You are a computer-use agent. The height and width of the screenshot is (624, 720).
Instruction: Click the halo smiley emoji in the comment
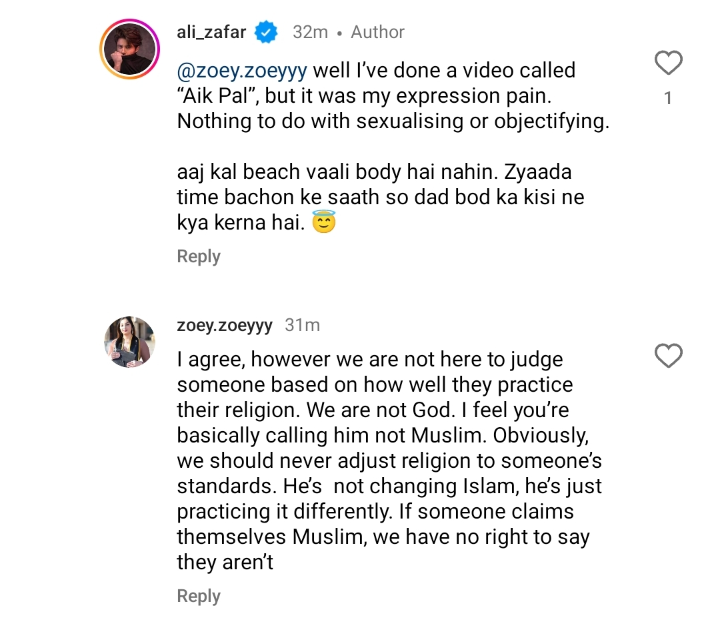point(323,223)
